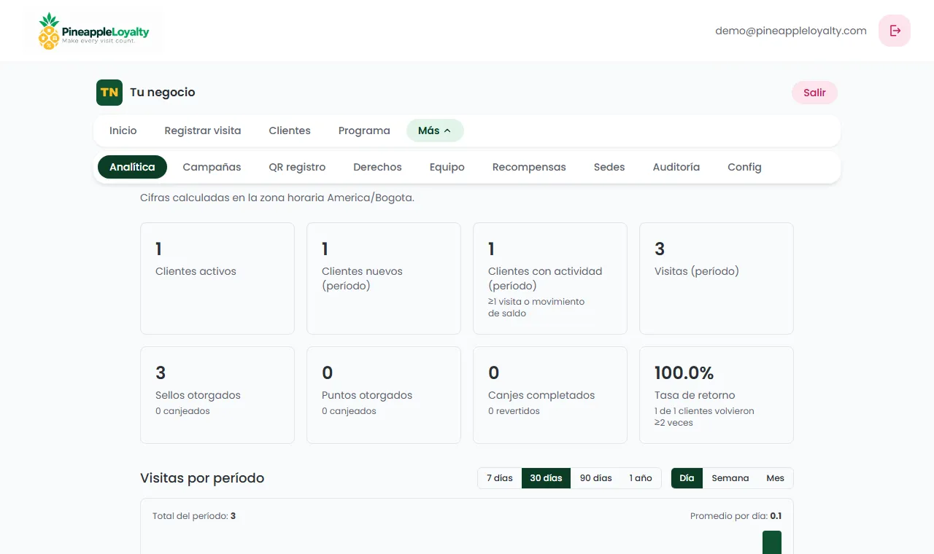Open the Sedes section
The width and height of the screenshot is (934, 554).
tap(609, 167)
